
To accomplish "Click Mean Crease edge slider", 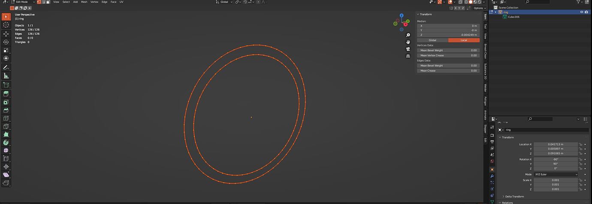I will tap(448, 71).
